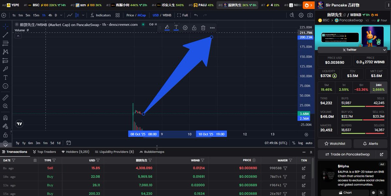Image resolution: width=391 pixels, height=196 pixels.
Task: Toggle percent scale on chart
Action: [294, 143]
